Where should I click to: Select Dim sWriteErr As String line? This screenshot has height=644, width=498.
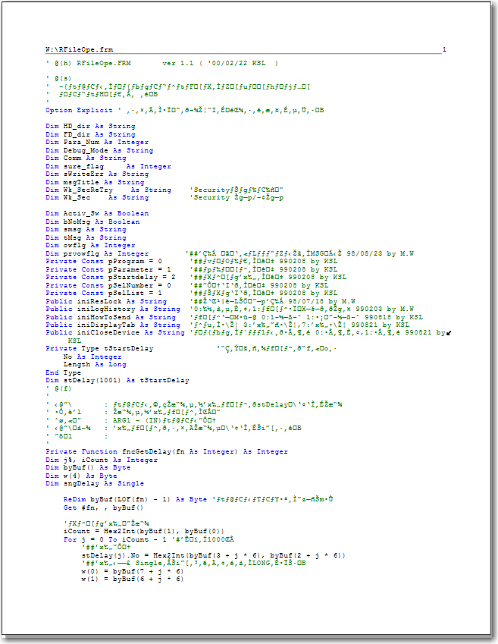point(97,174)
